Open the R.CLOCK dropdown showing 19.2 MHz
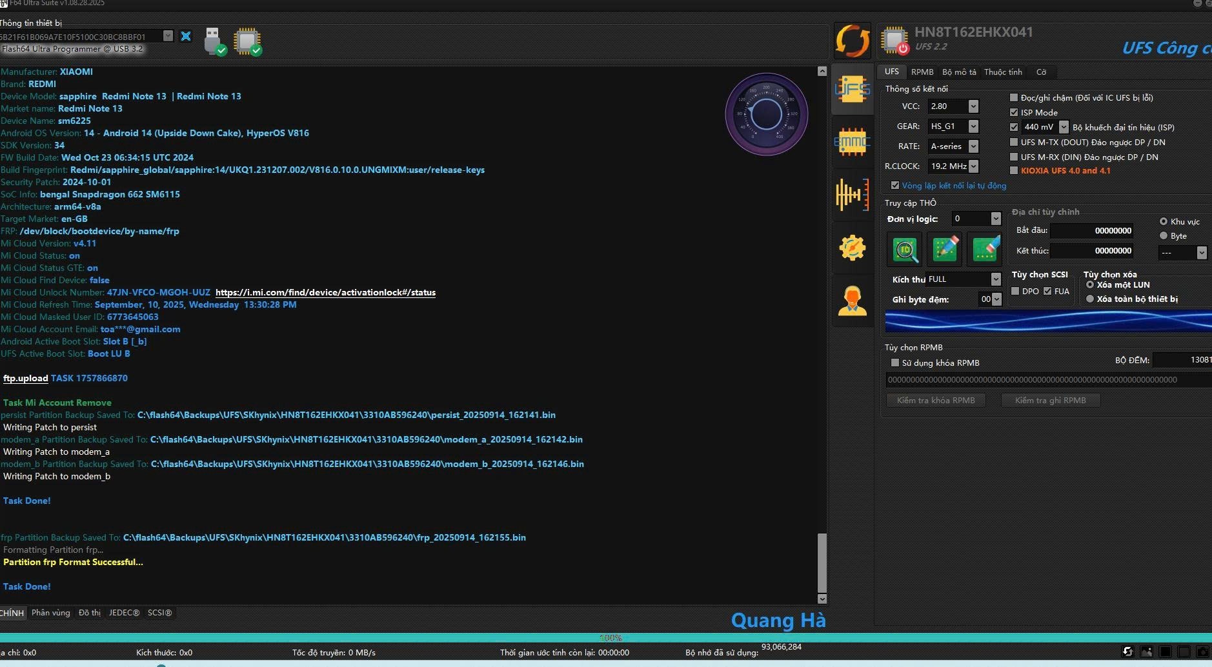This screenshot has height=667, width=1212. [x=973, y=166]
